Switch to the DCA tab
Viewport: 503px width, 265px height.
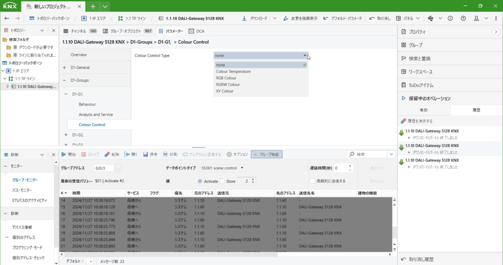[196, 31]
